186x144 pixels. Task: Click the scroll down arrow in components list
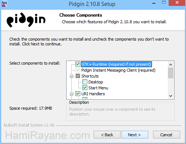click(x=170, y=96)
